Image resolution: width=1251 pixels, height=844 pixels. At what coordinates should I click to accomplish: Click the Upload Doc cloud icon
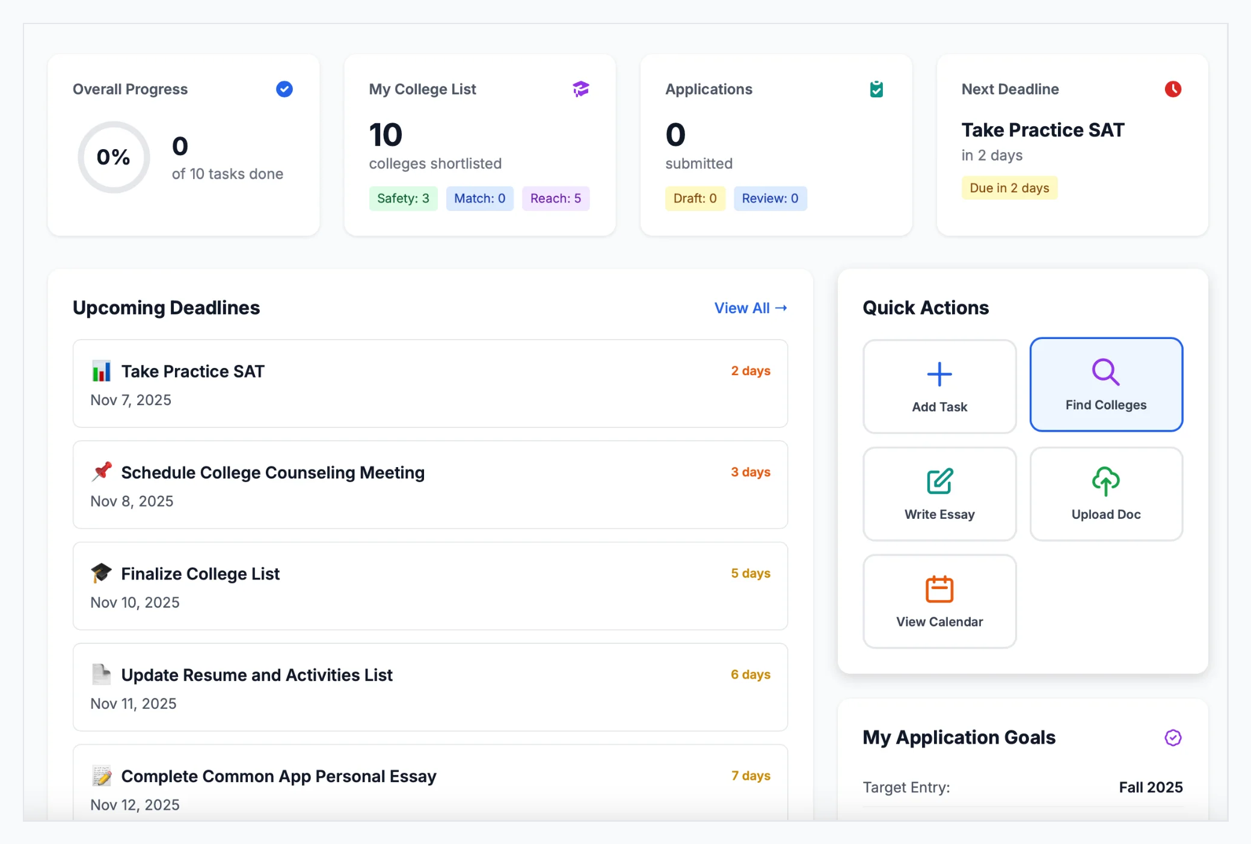pyautogui.click(x=1105, y=480)
